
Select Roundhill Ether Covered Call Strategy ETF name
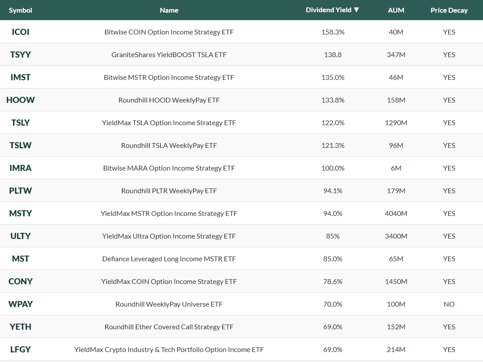[169, 327]
